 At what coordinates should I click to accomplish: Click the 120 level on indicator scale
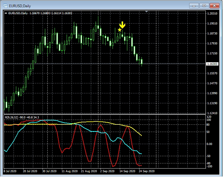point(209,116)
